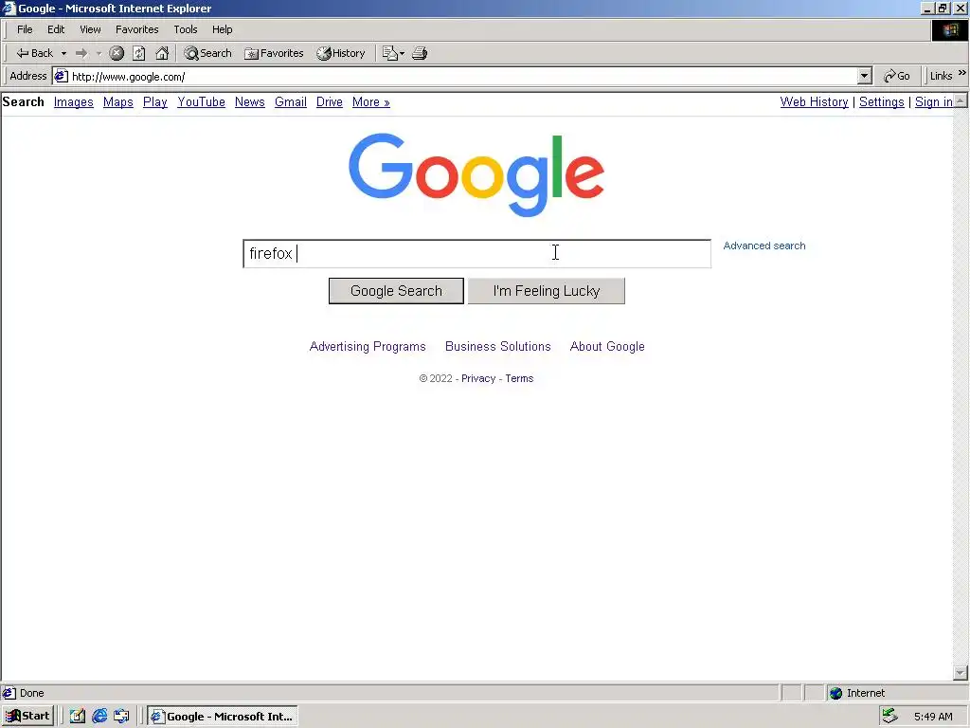Viewport: 970px width, 728px height.
Task: Launch Outlook Express from quick launch
Action: tap(122, 717)
